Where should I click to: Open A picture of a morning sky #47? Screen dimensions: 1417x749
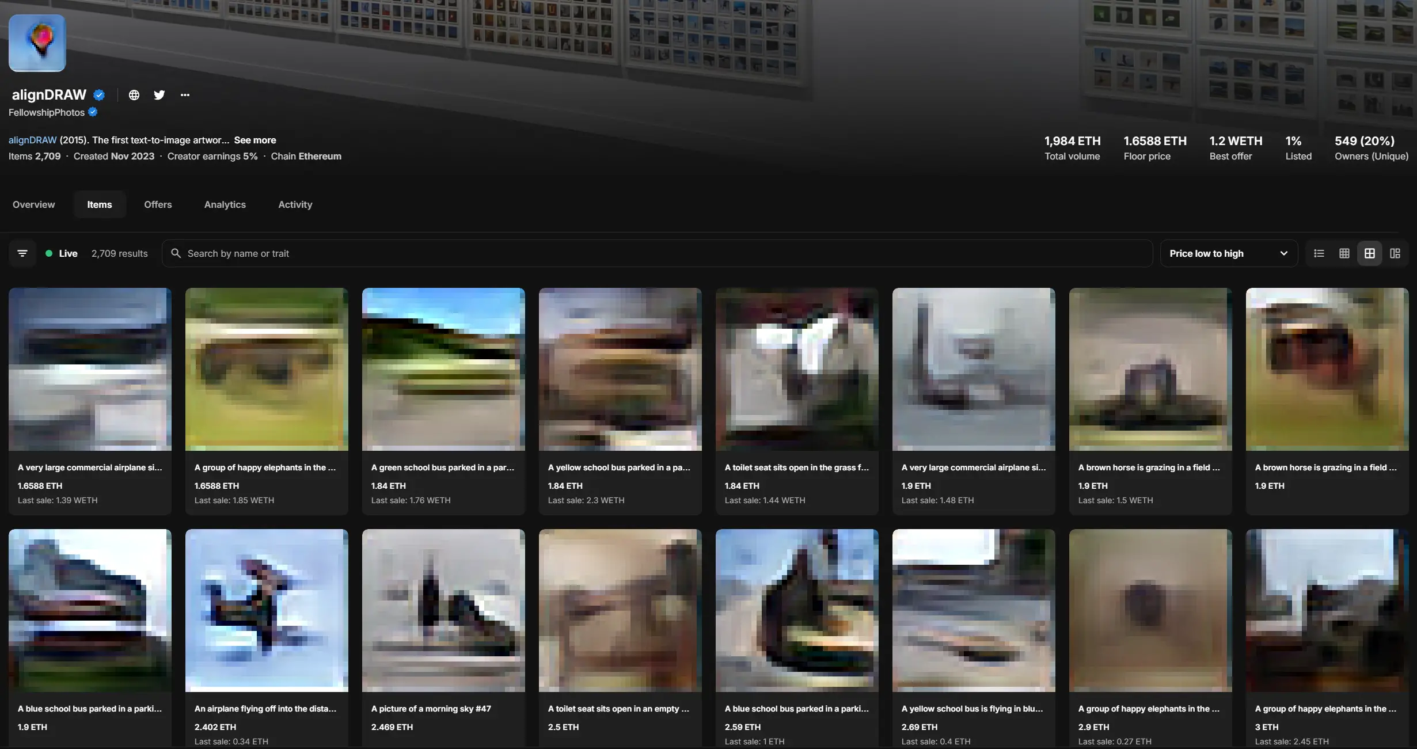tap(443, 610)
